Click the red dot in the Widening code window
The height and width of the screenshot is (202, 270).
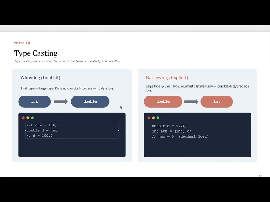pyautogui.click(x=24, y=118)
